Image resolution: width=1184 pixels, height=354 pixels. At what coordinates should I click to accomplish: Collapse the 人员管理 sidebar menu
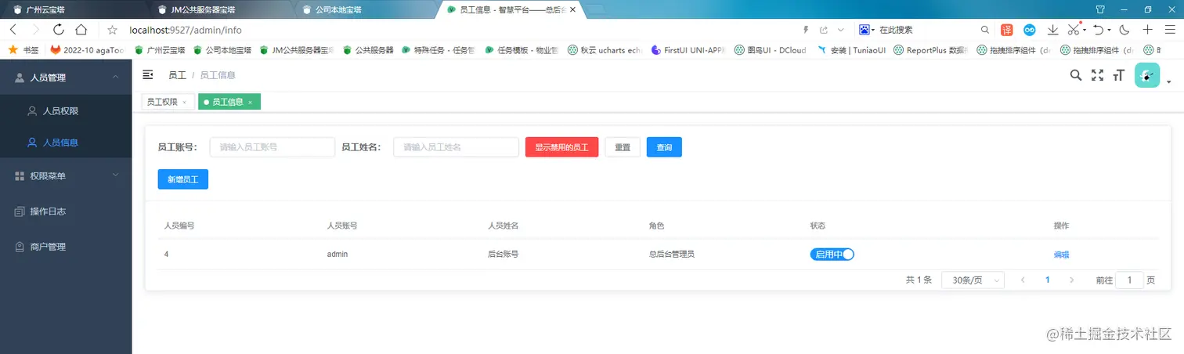pyautogui.click(x=66, y=78)
